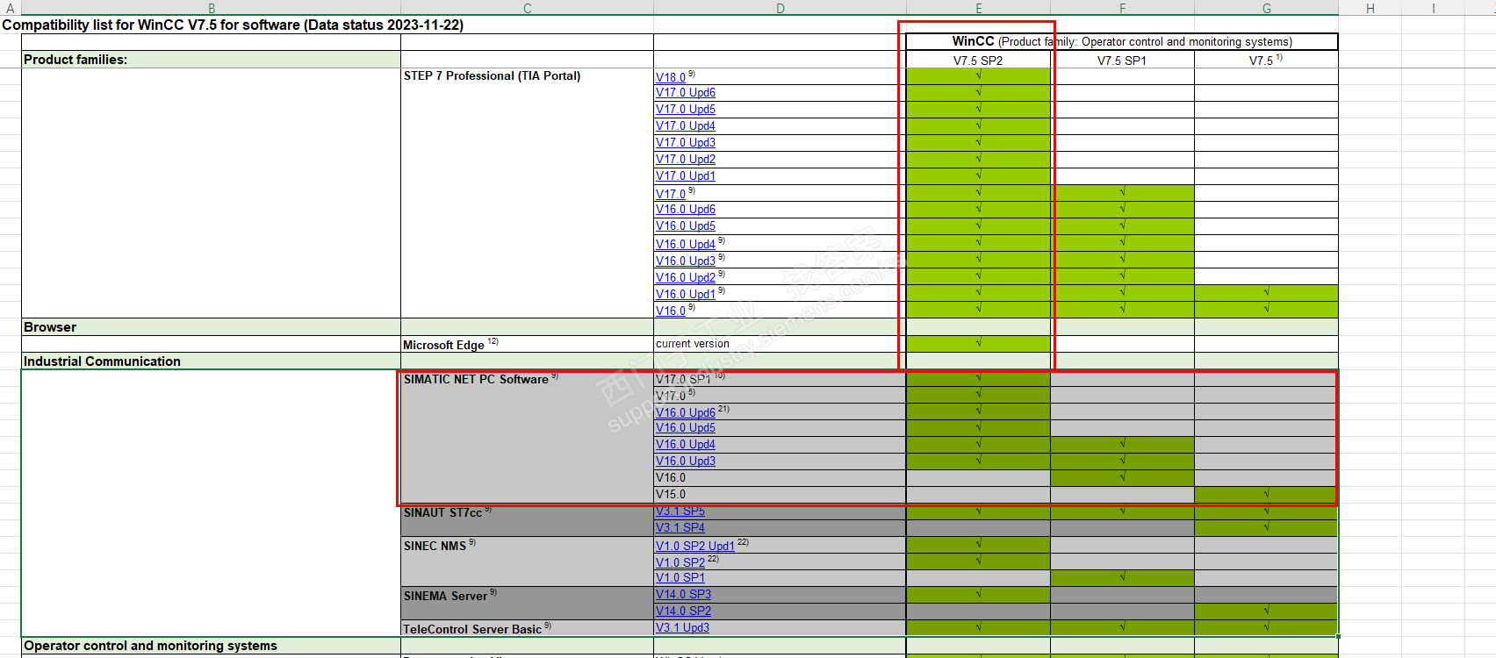1496x658 pixels.
Task: Open V16.0 Upd6 link in SIMATIC NET rows
Action: [686, 412]
